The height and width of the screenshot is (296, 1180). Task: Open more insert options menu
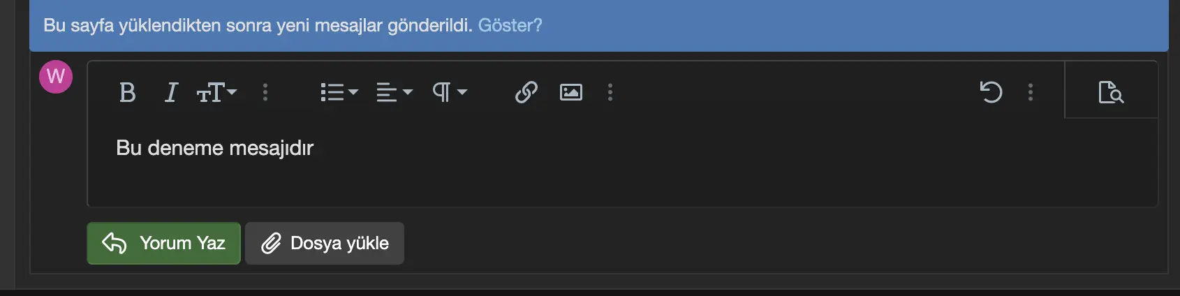click(610, 92)
